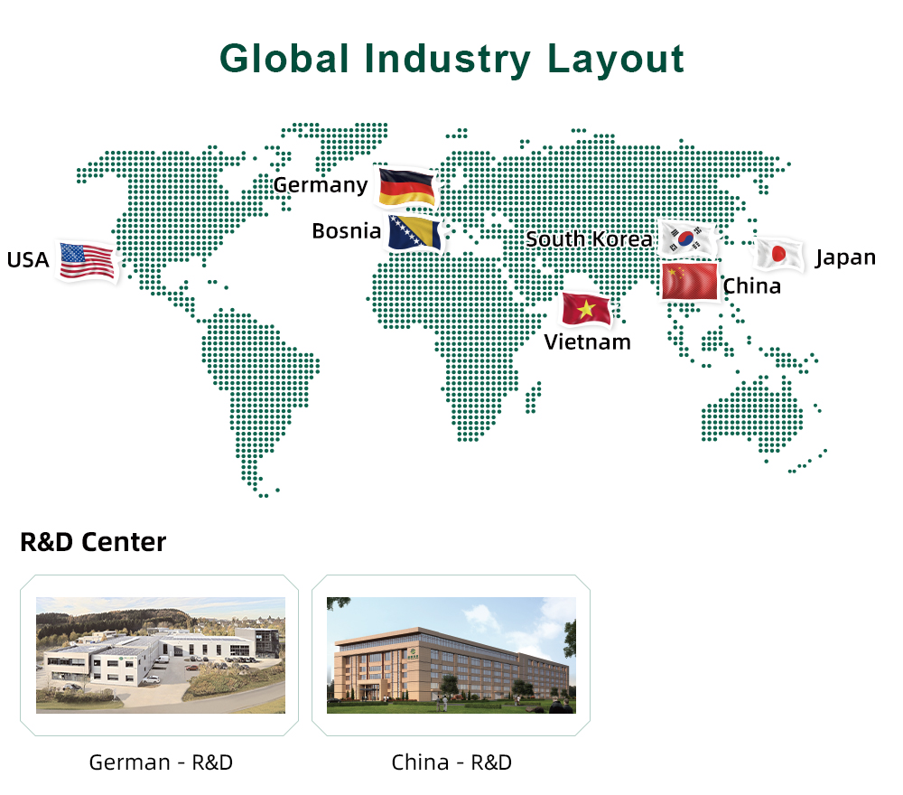Click the USA flag icon
Viewport: 903px width, 795px height.
[87, 260]
